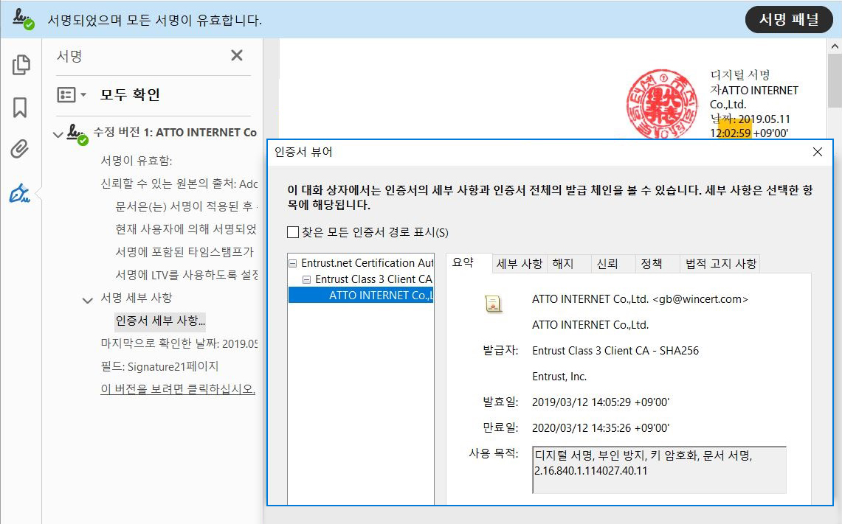Check the 찾은 모든 인증서 경로 표시 checkbox
Image resolution: width=842 pixels, height=524 pixels.
(x=293, y=232)
